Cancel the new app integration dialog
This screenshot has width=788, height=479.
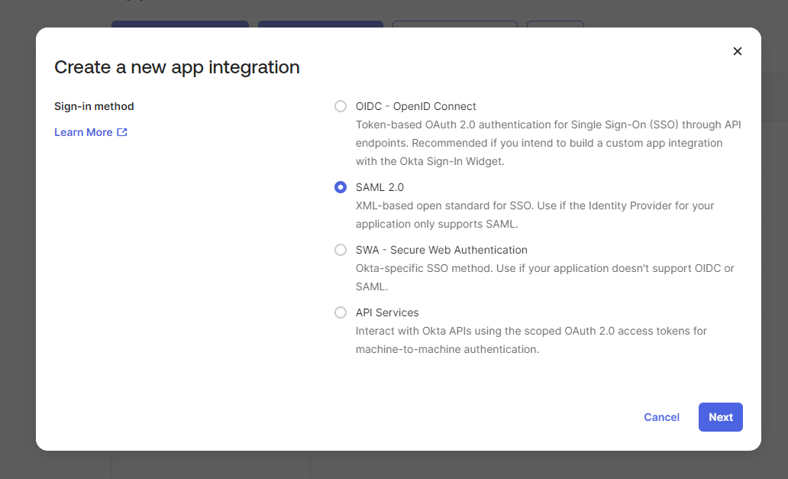(x=661, y=417)
